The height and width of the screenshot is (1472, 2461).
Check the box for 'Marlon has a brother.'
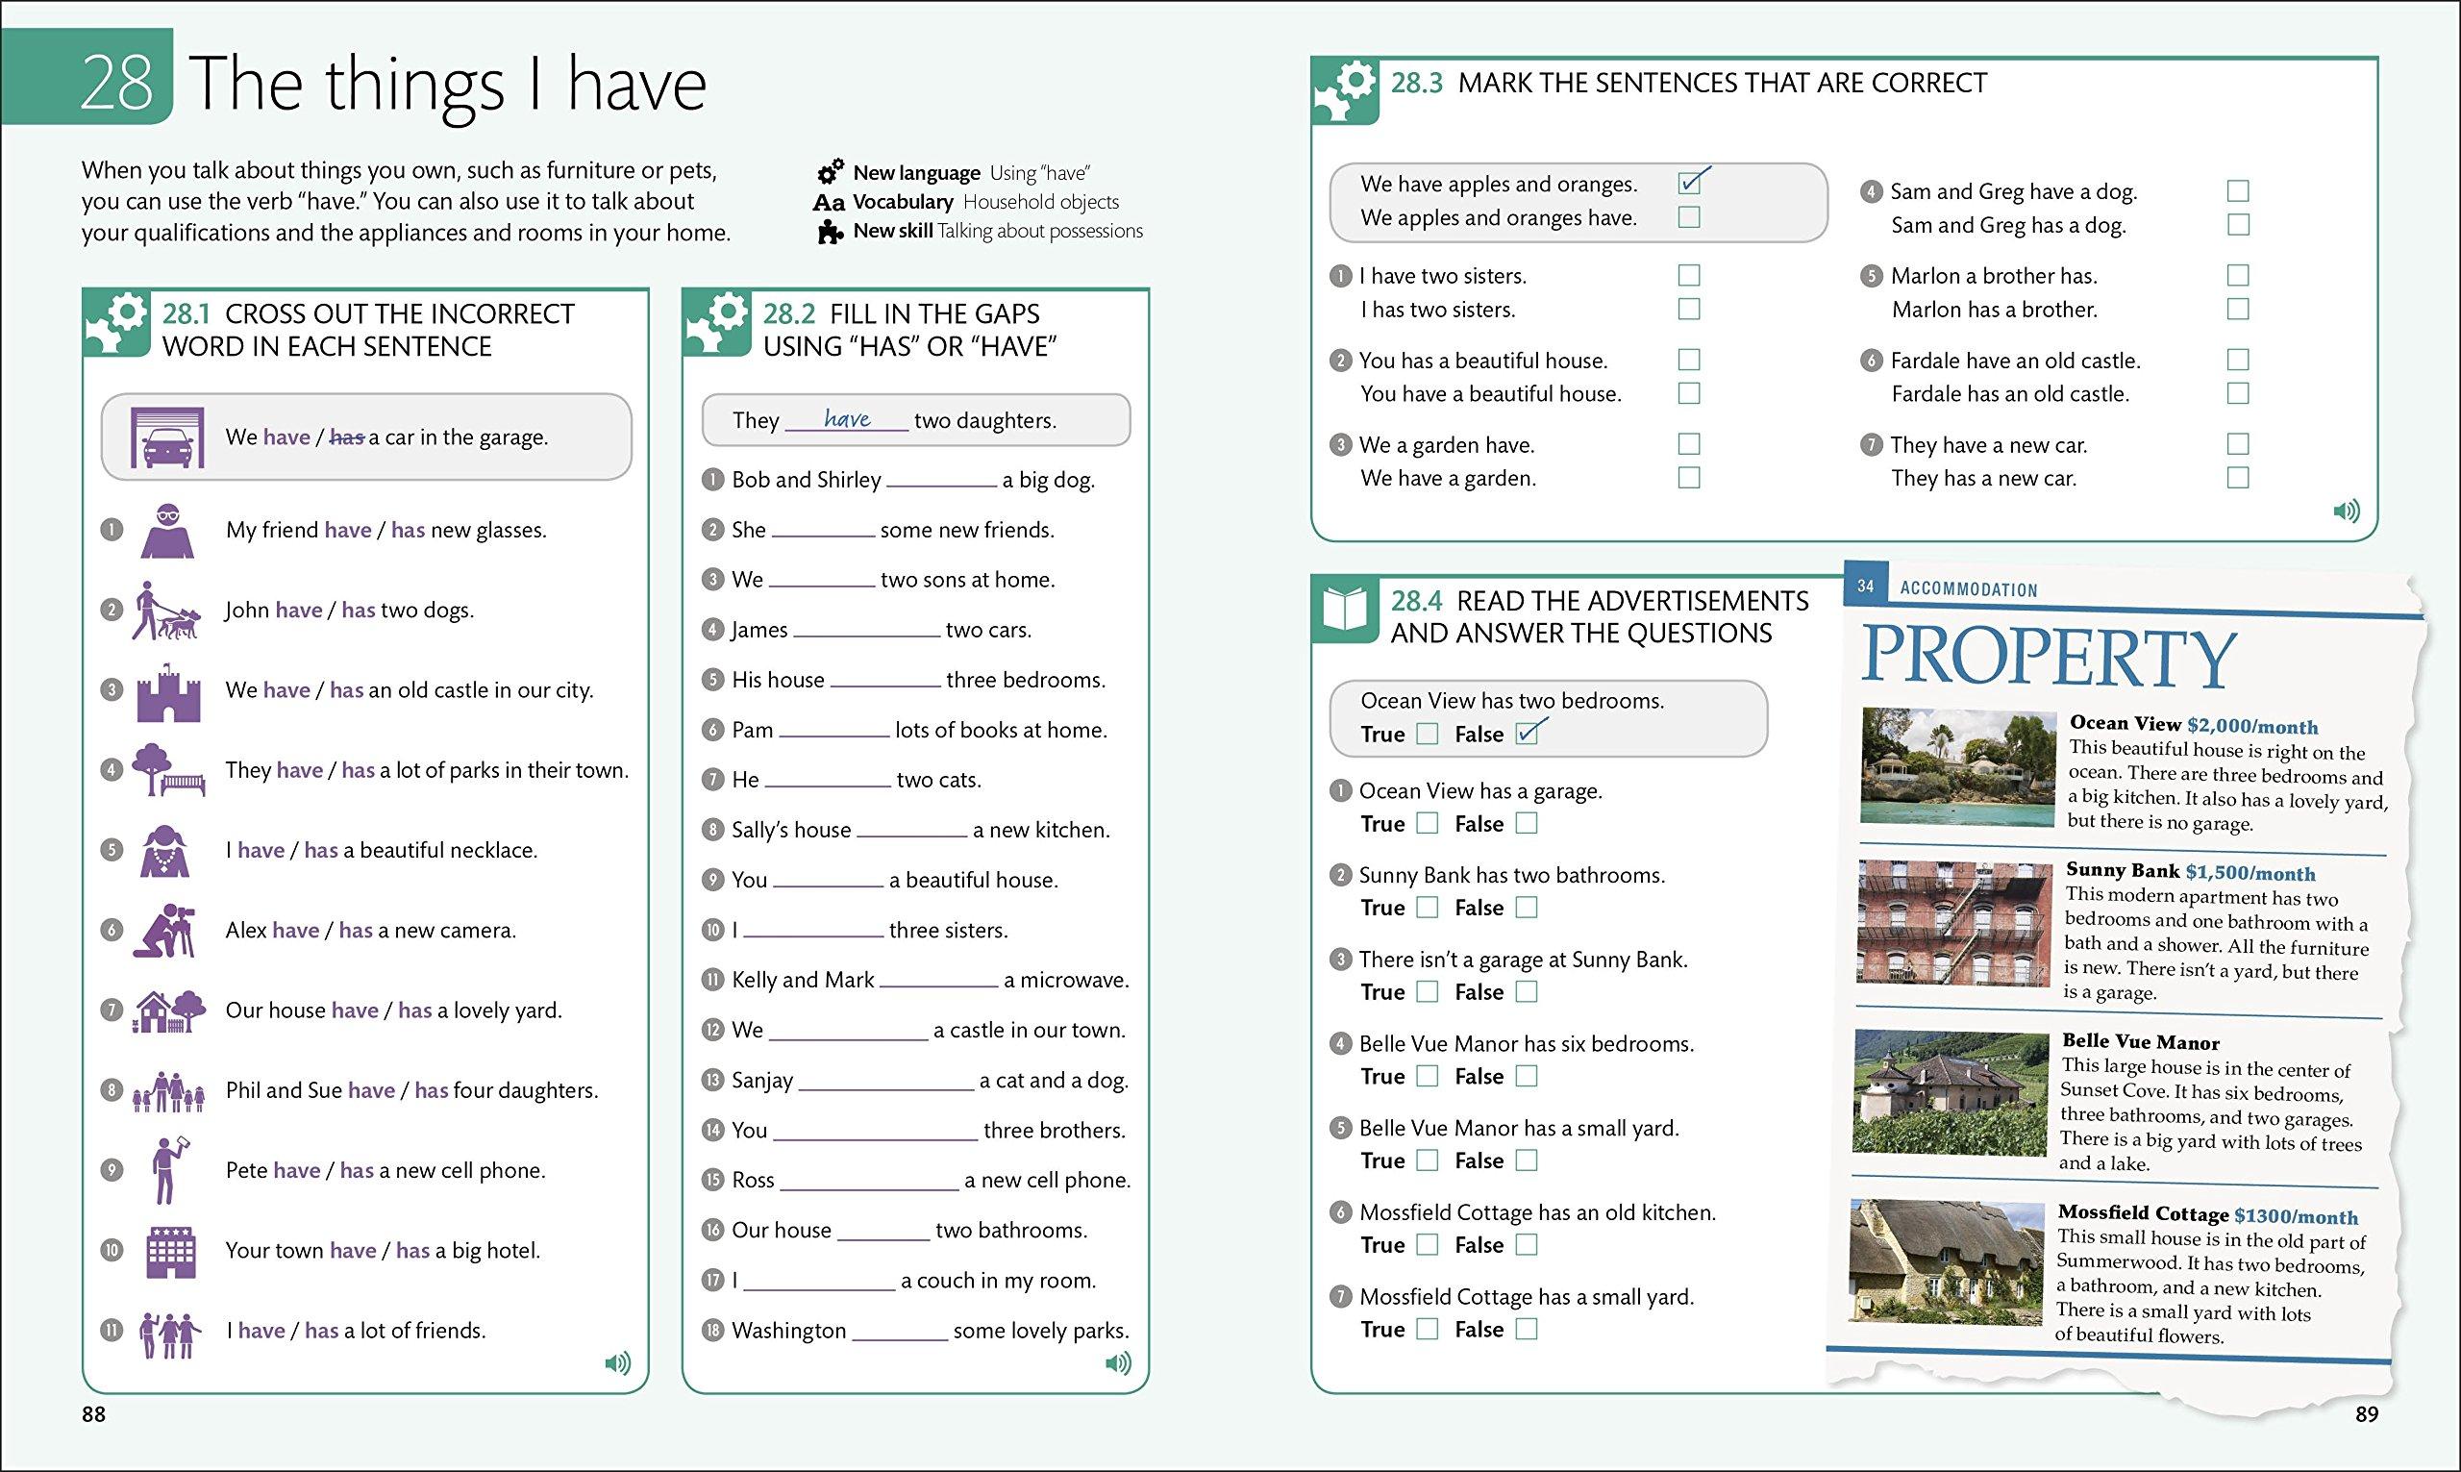(x=2238, y=310)
